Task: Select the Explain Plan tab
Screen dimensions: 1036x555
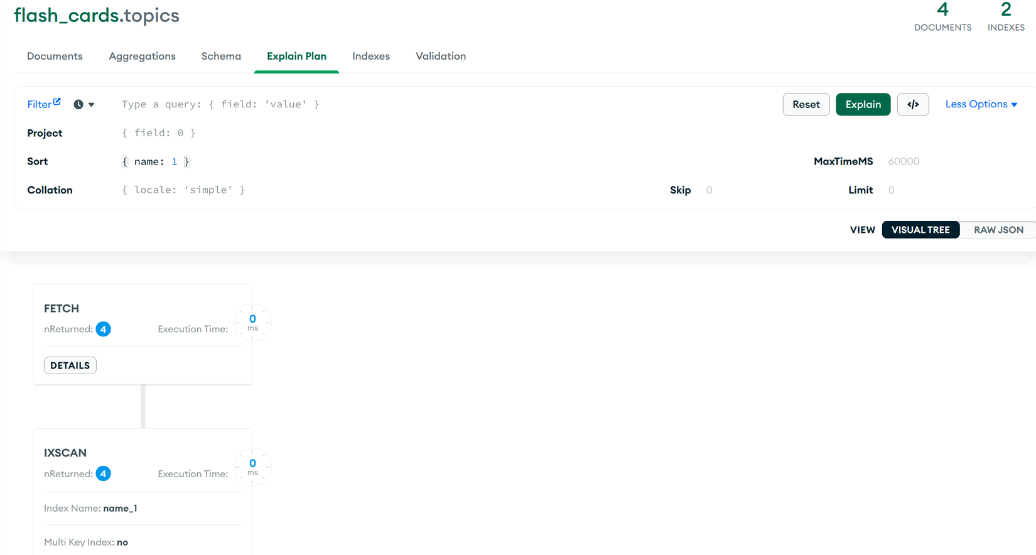Action: (x=296, y=56)
